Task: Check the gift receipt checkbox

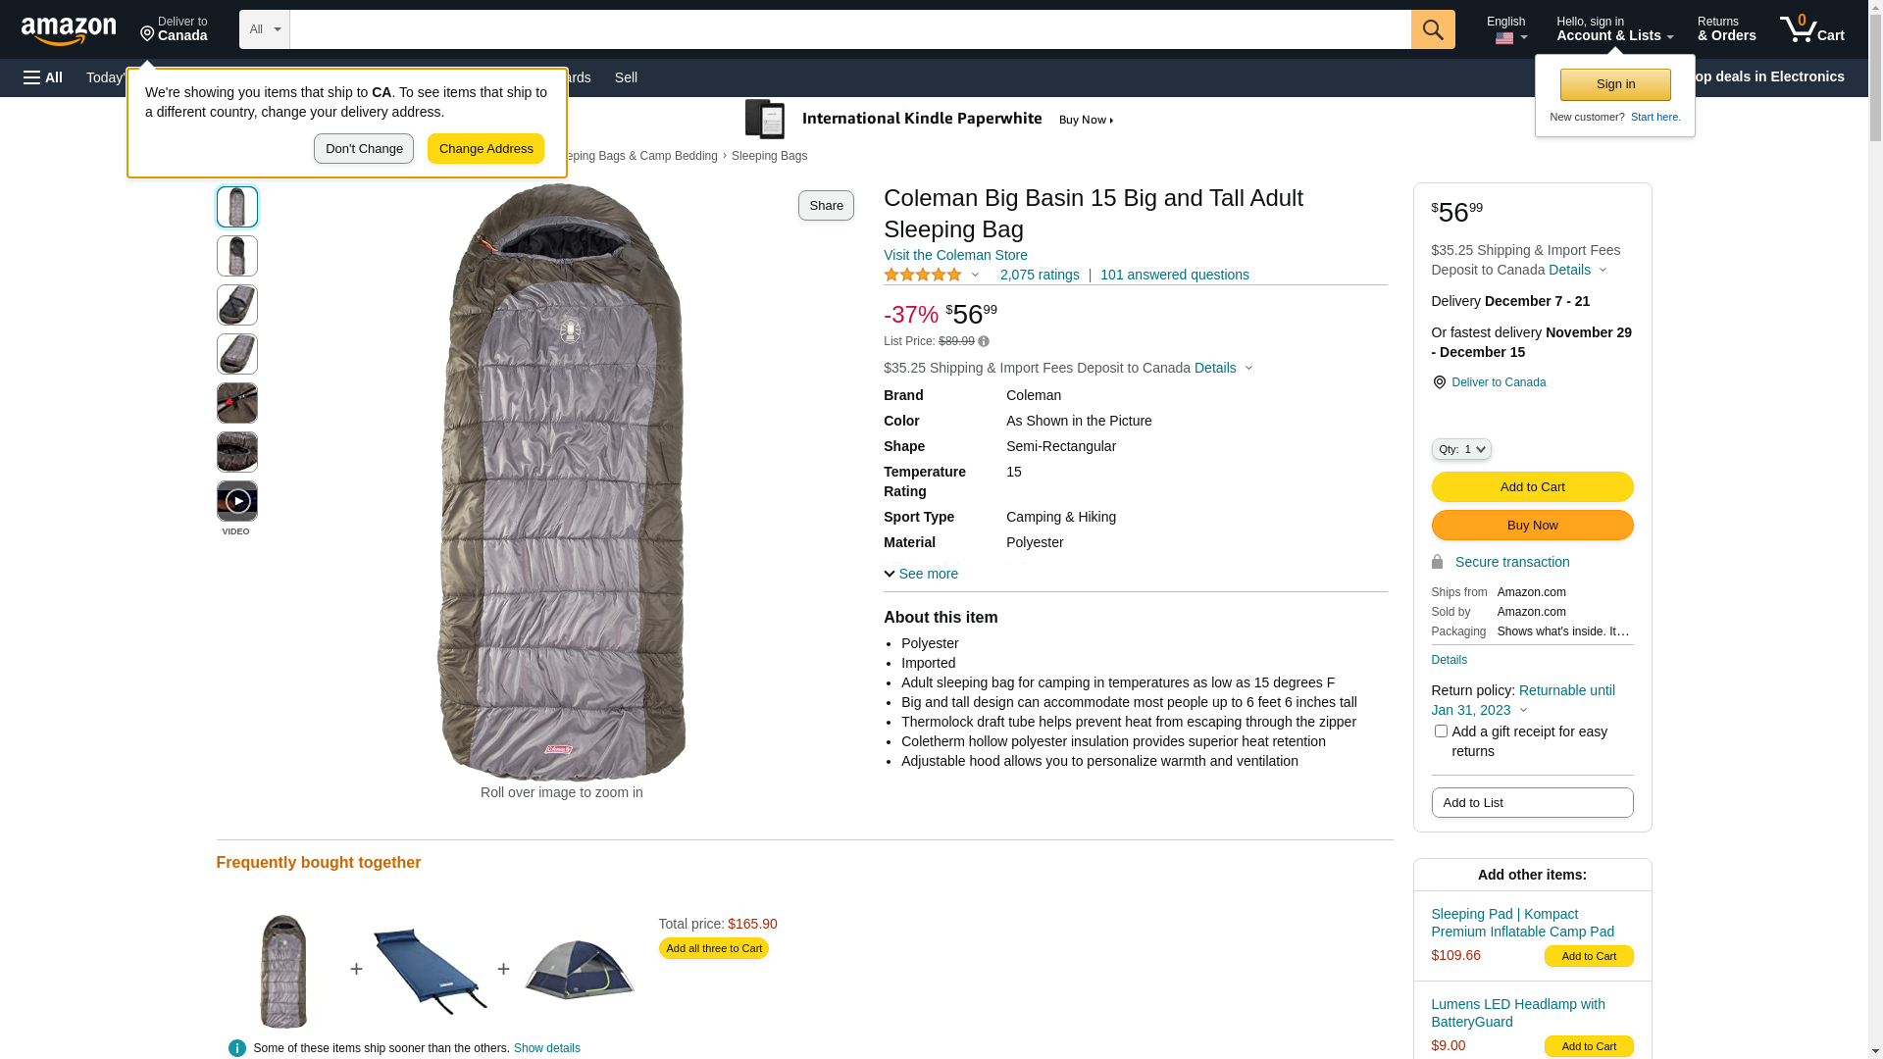Action: coord(1441,731)
